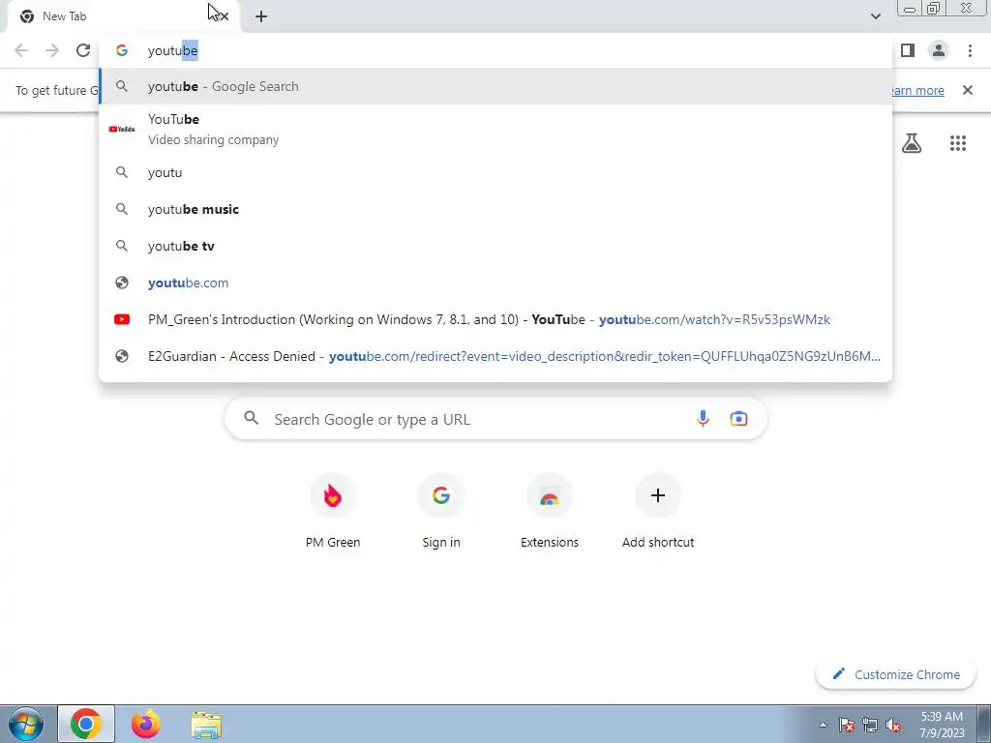Image resolution: width=991 pixels, height=743 pixels.
Task: Open PM_Green's Introduction video suggestion
Action: (495, 319)
